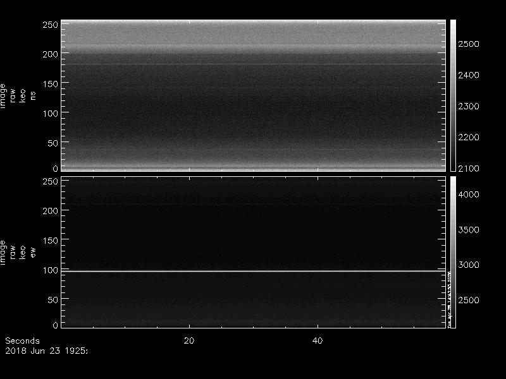Click the '2100' colorbar value
The width and height of the screenshot is (506, 379).
click(x=469, y=169)
